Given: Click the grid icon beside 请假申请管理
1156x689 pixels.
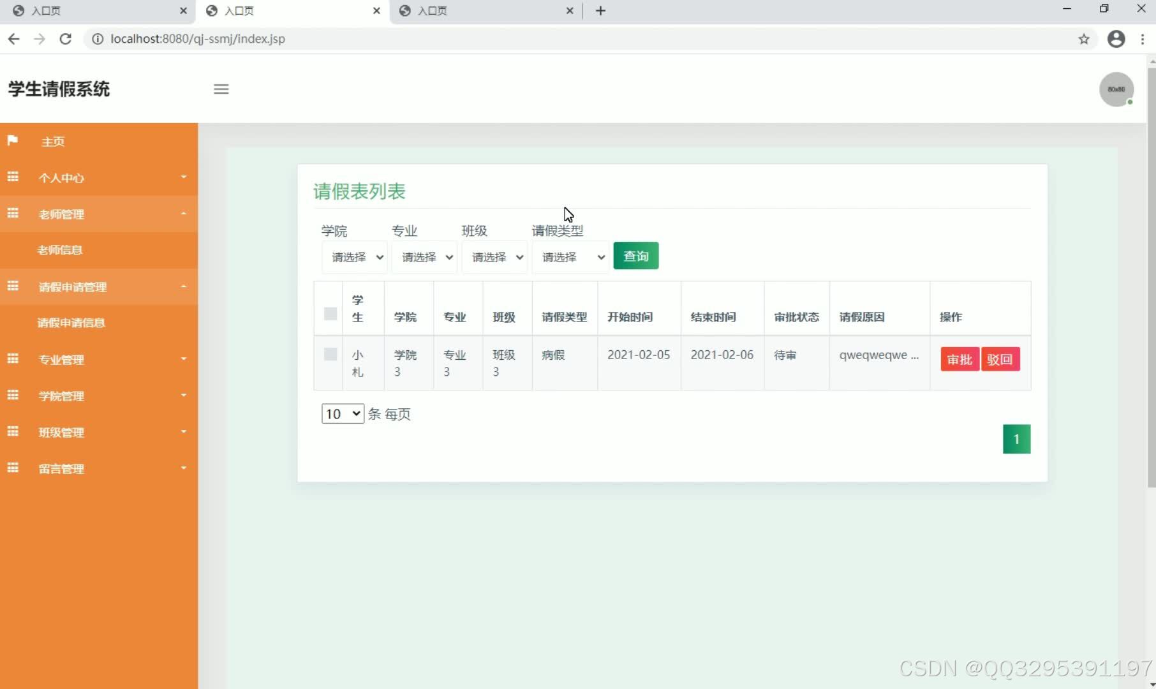Looking at the screenshot, I should [x=13, y=286].
